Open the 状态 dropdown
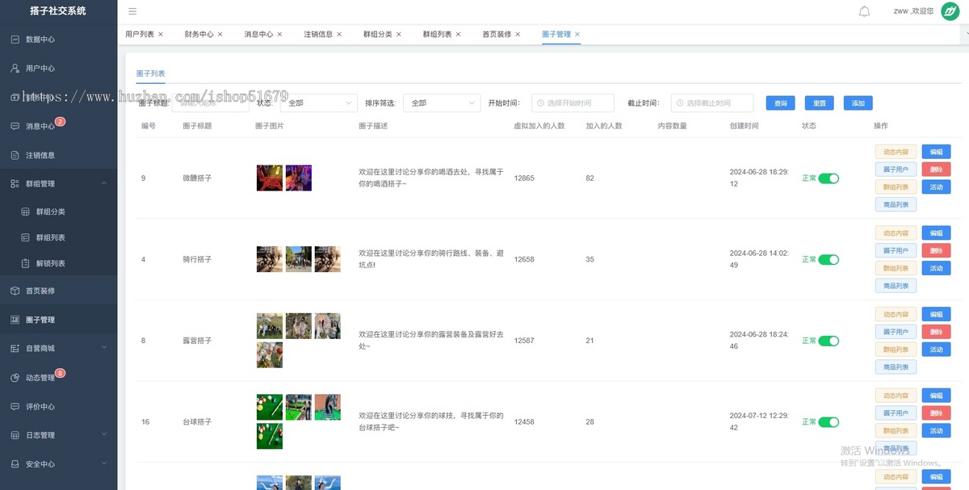 pos(319,103)
